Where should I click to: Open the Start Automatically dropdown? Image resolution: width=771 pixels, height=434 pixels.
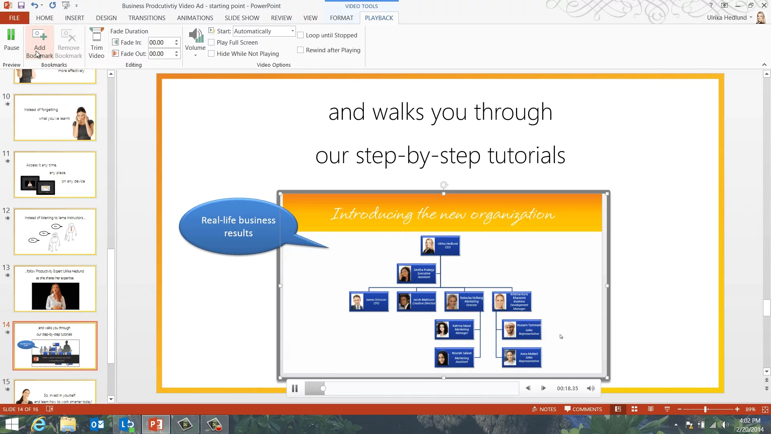pyautogui.click(x=292, y=31)
